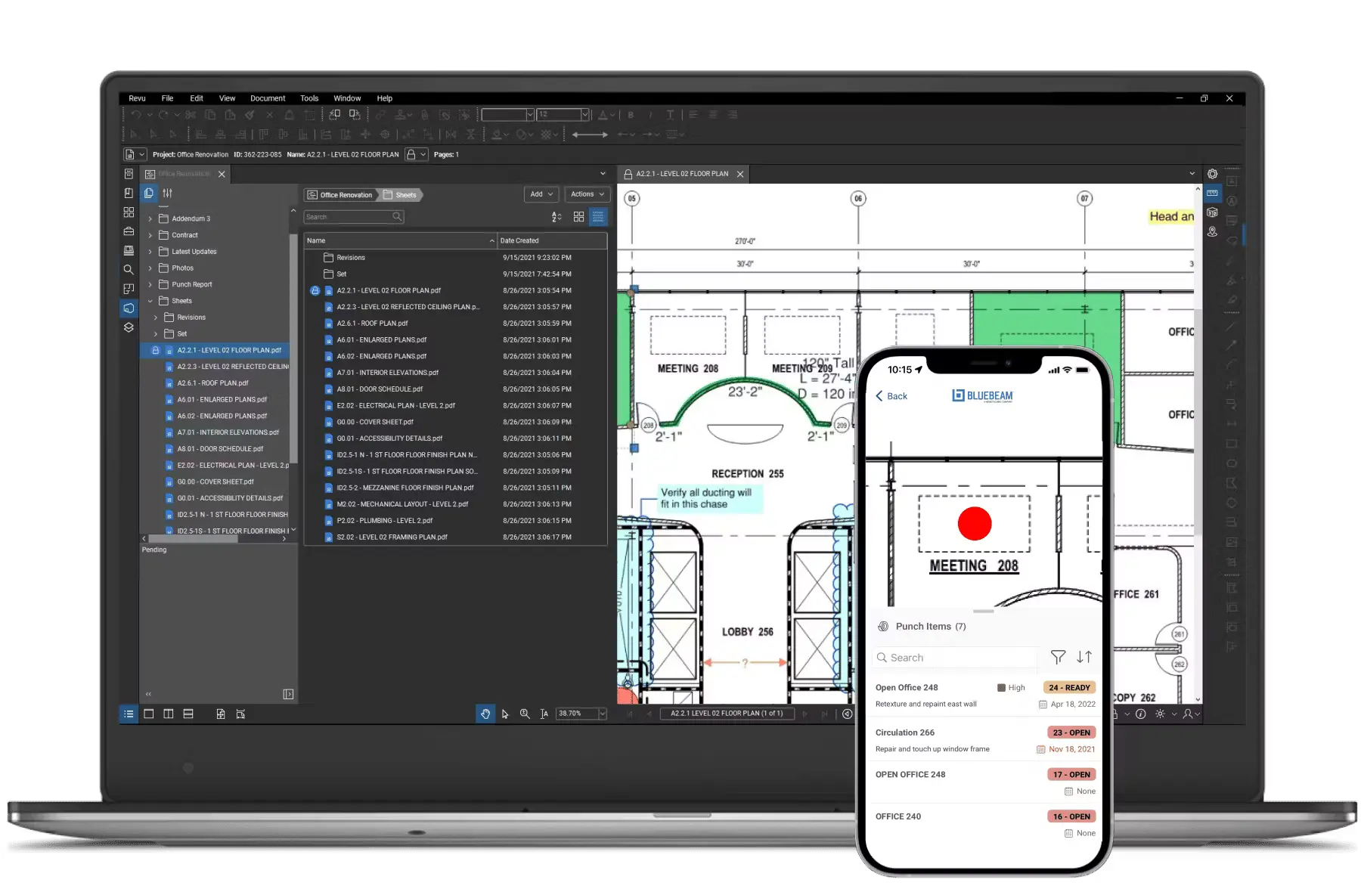
Task: Open the Settings gear icon
Action: [x=1212, y=174]
